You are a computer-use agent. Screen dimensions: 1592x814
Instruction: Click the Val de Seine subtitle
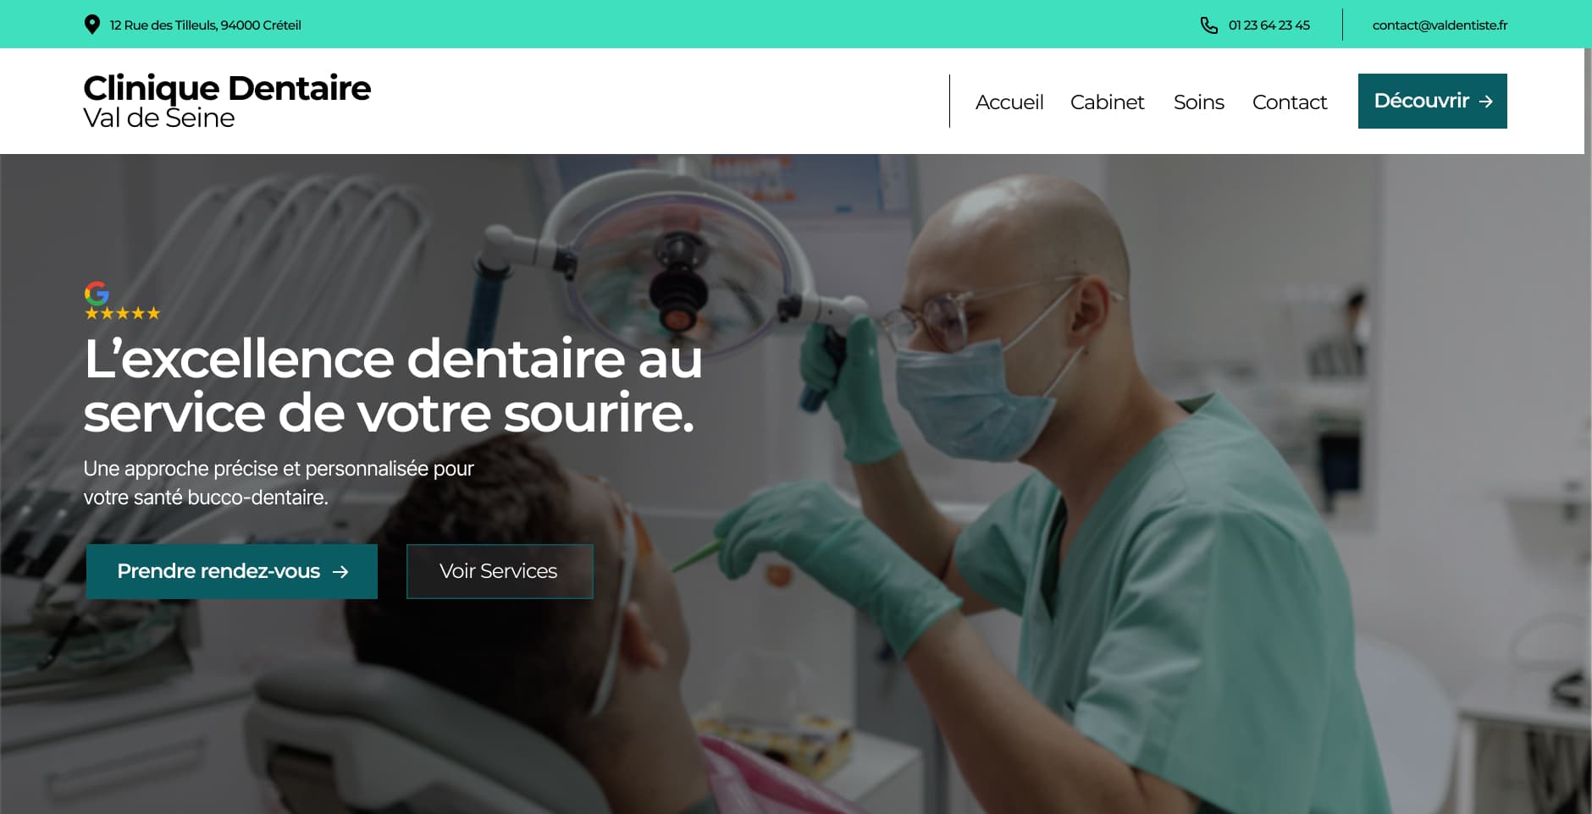(x=159, y=118)
